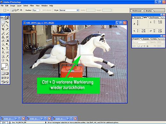
Task: Select the Eyedropper tool
Action: pos(7,56)
